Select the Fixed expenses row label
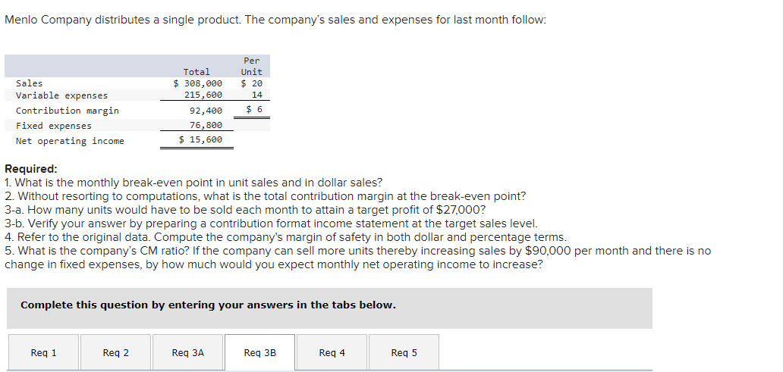Screen dimensions: 783x372 pos(54,126)
